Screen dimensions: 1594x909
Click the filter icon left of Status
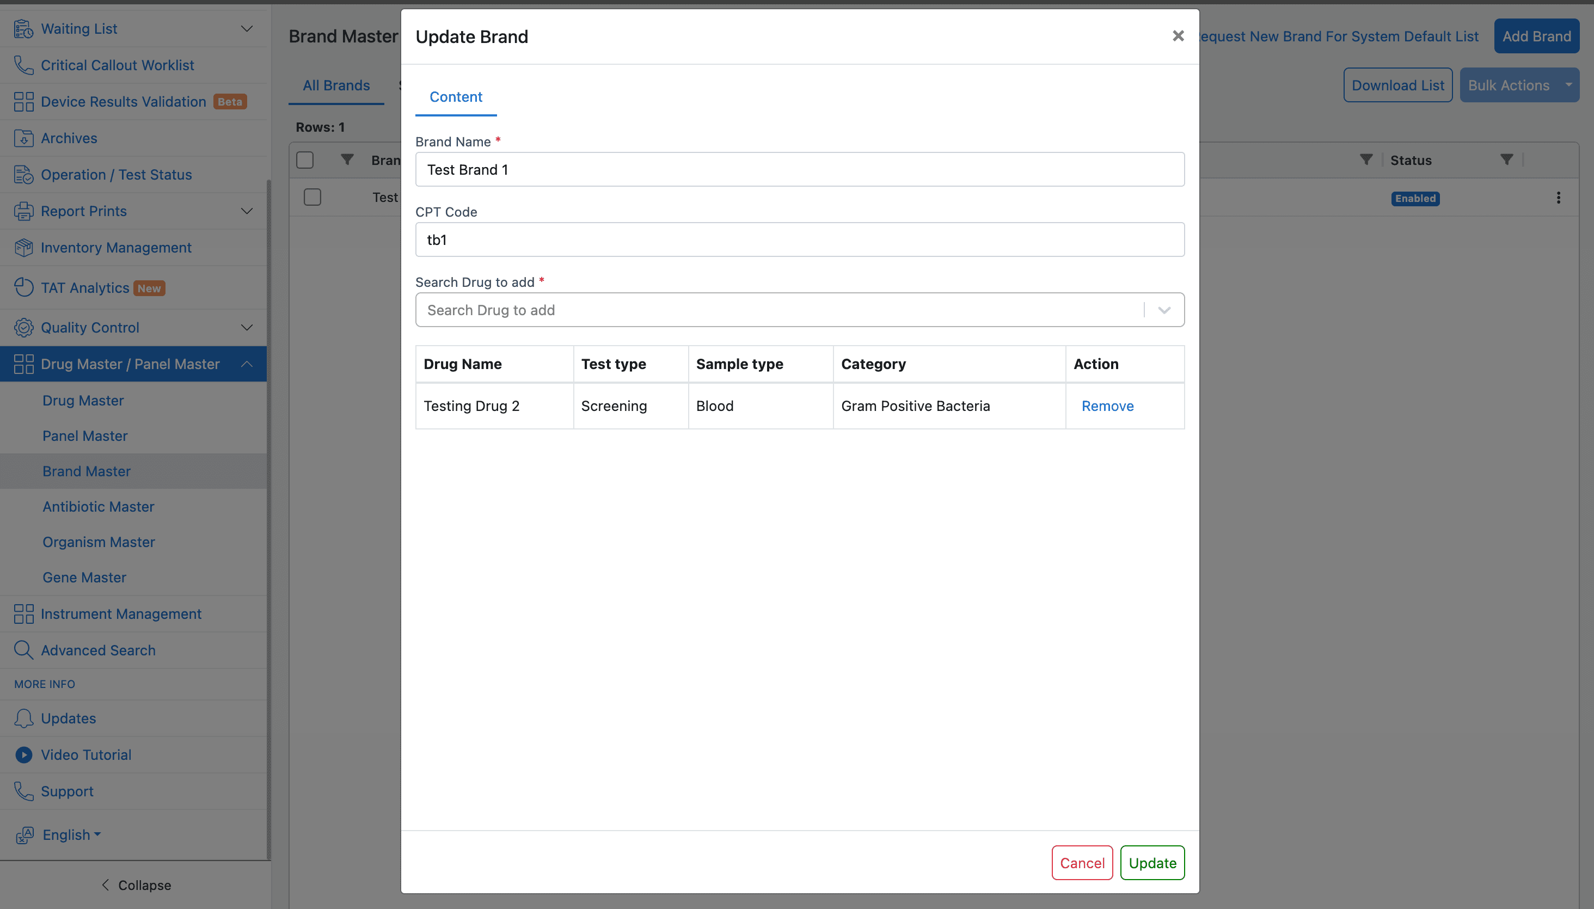click(1366, 160)
